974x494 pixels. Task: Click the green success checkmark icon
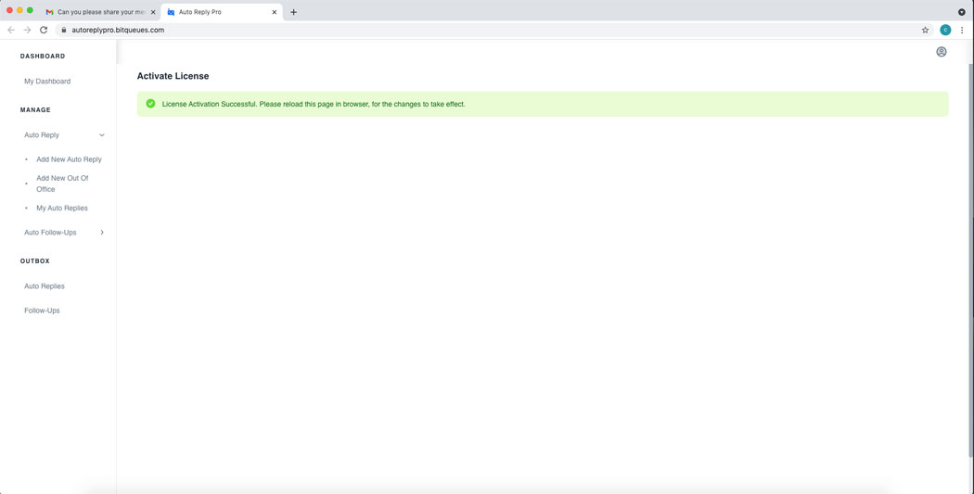tap(150, 104)
